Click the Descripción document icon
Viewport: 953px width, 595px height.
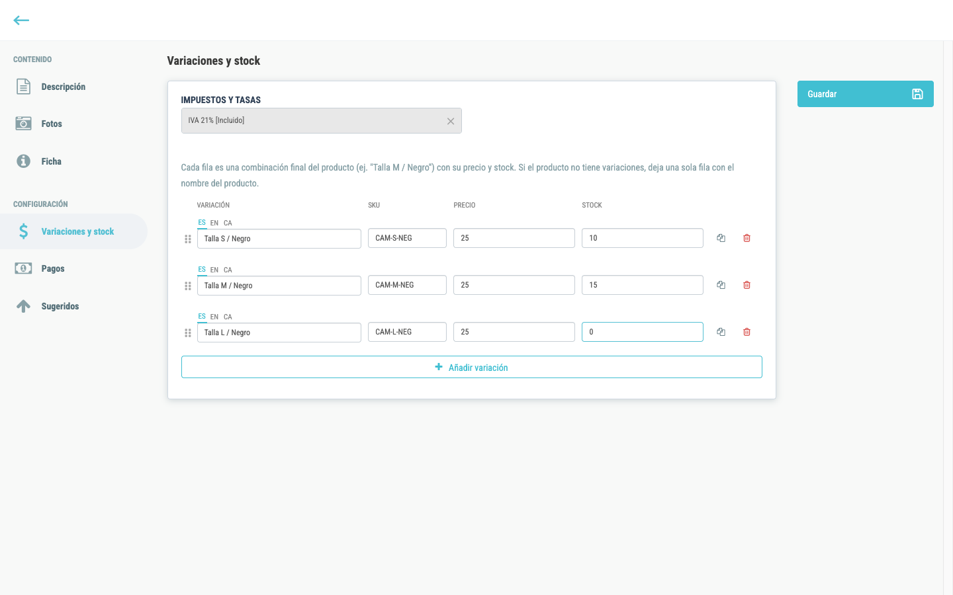23,87
